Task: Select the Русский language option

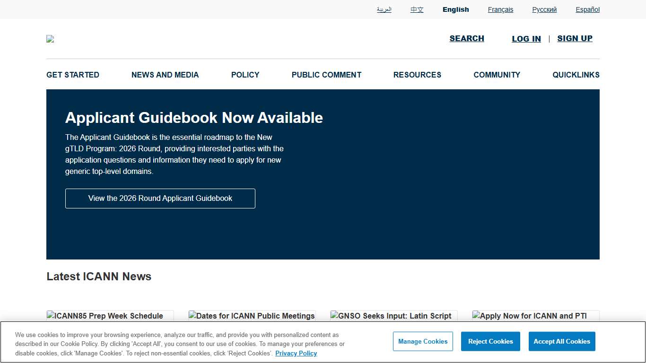Action: pos(544,9)
